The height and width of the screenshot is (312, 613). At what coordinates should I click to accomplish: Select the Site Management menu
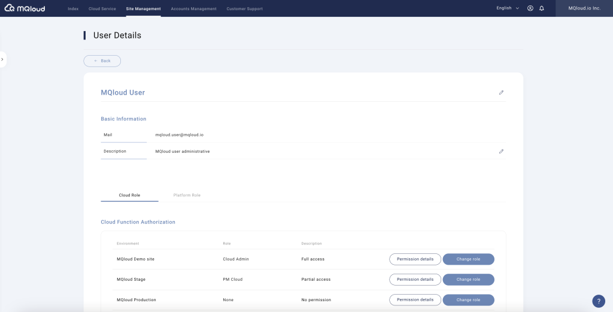143,9
